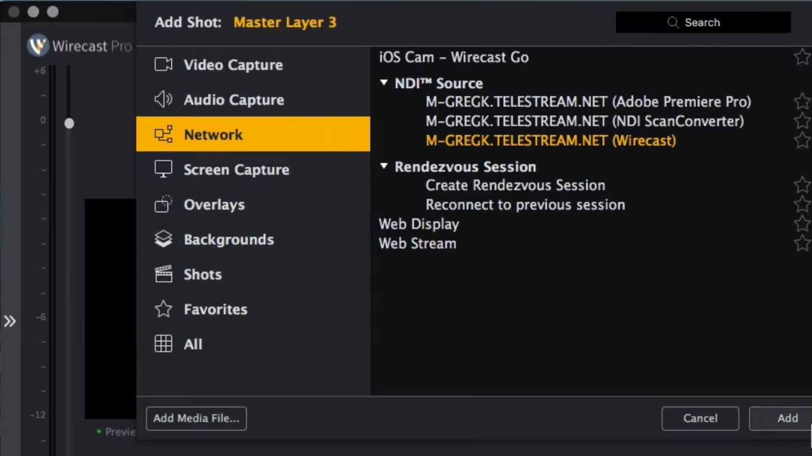Image resolution: width=812 pixels, height=456 pixels.
Task: Click the Wirecast logo icon
Action: pyautogui.click(x=38, y=45)
